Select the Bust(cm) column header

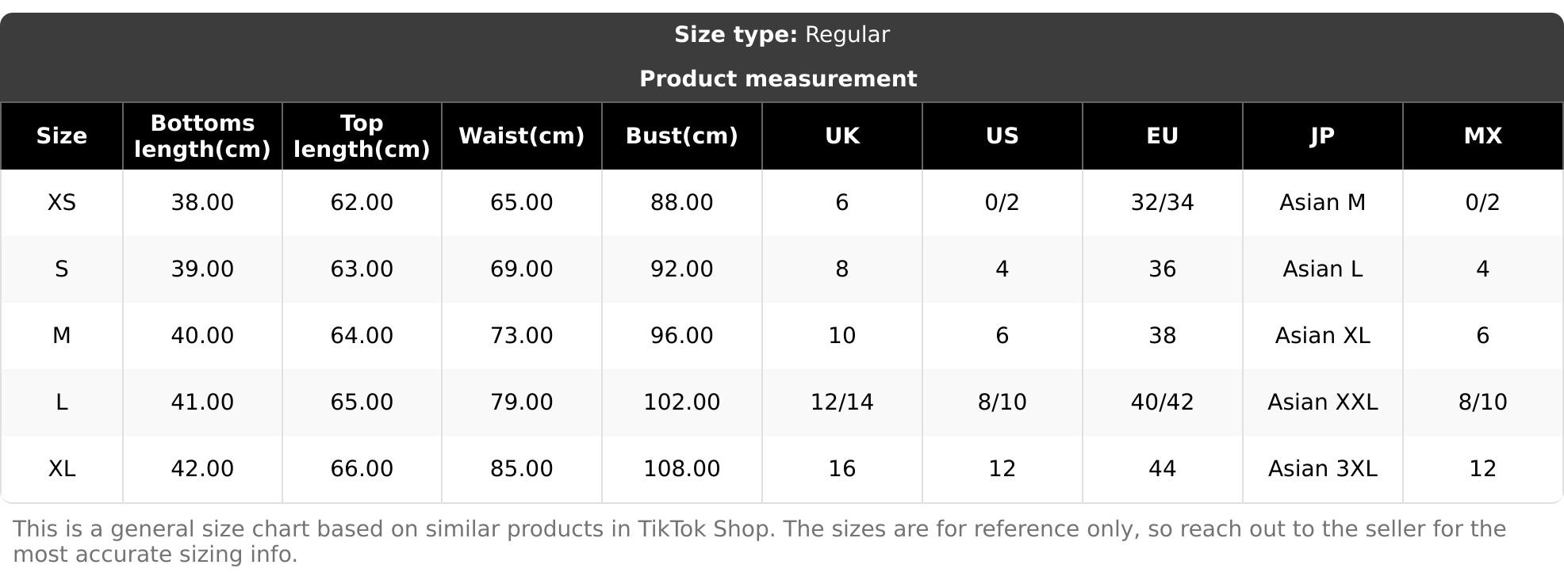[681, 136]
